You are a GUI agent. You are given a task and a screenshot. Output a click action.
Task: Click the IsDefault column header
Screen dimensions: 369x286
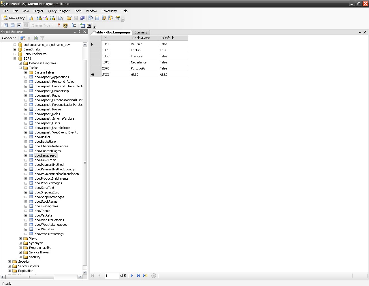[x=173, y=38]
